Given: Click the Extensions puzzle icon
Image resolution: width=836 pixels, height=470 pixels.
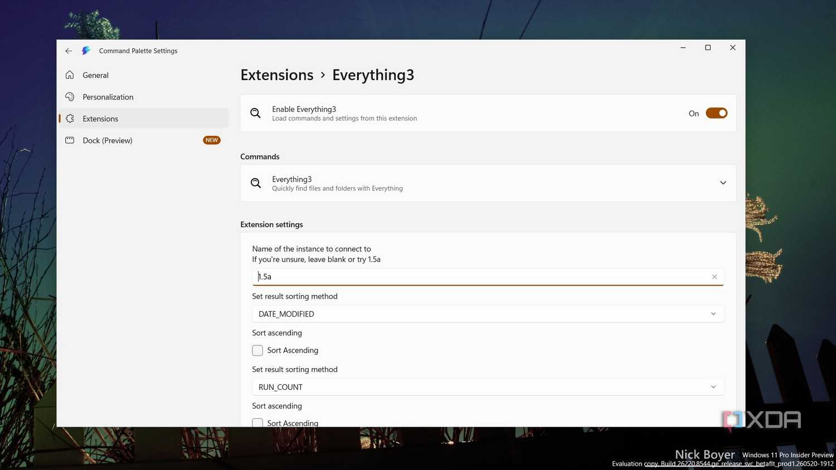Looking at the screenshot, I should (70, 118).
